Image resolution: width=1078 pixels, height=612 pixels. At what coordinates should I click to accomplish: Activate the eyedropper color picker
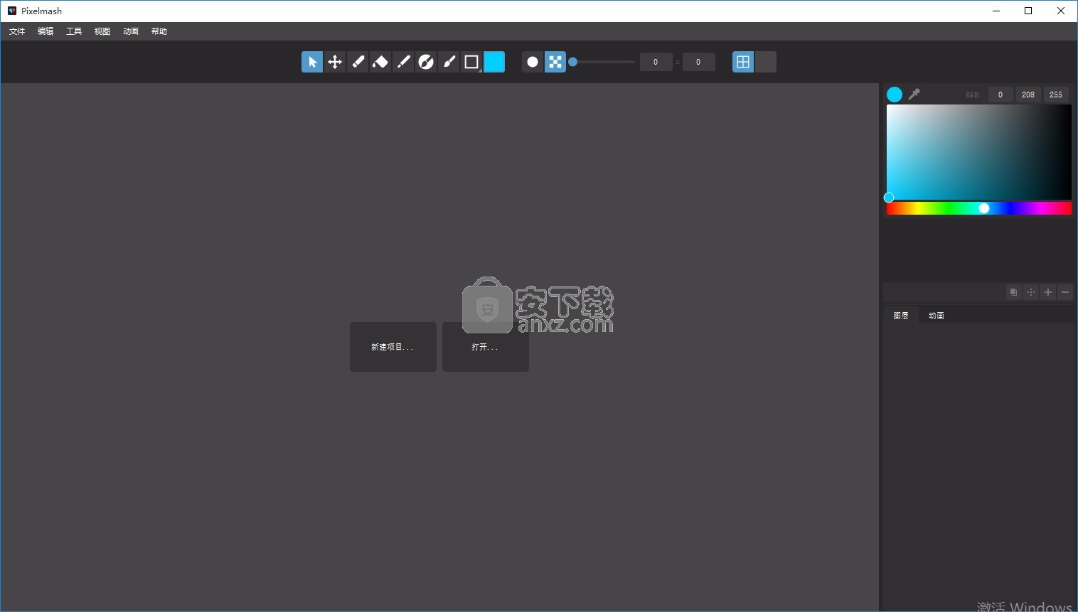pyautogui.click(x=914, y=94)
